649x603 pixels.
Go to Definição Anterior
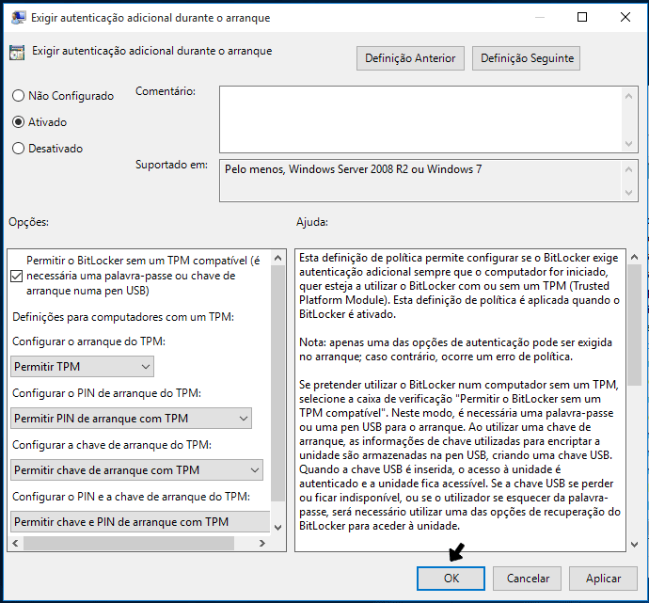[410, 58]
